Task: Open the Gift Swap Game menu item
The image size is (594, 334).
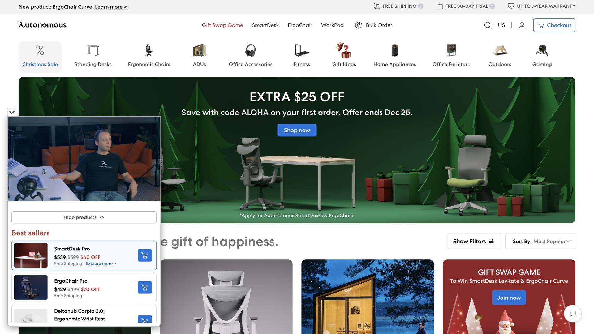Action: pos(222,25)
